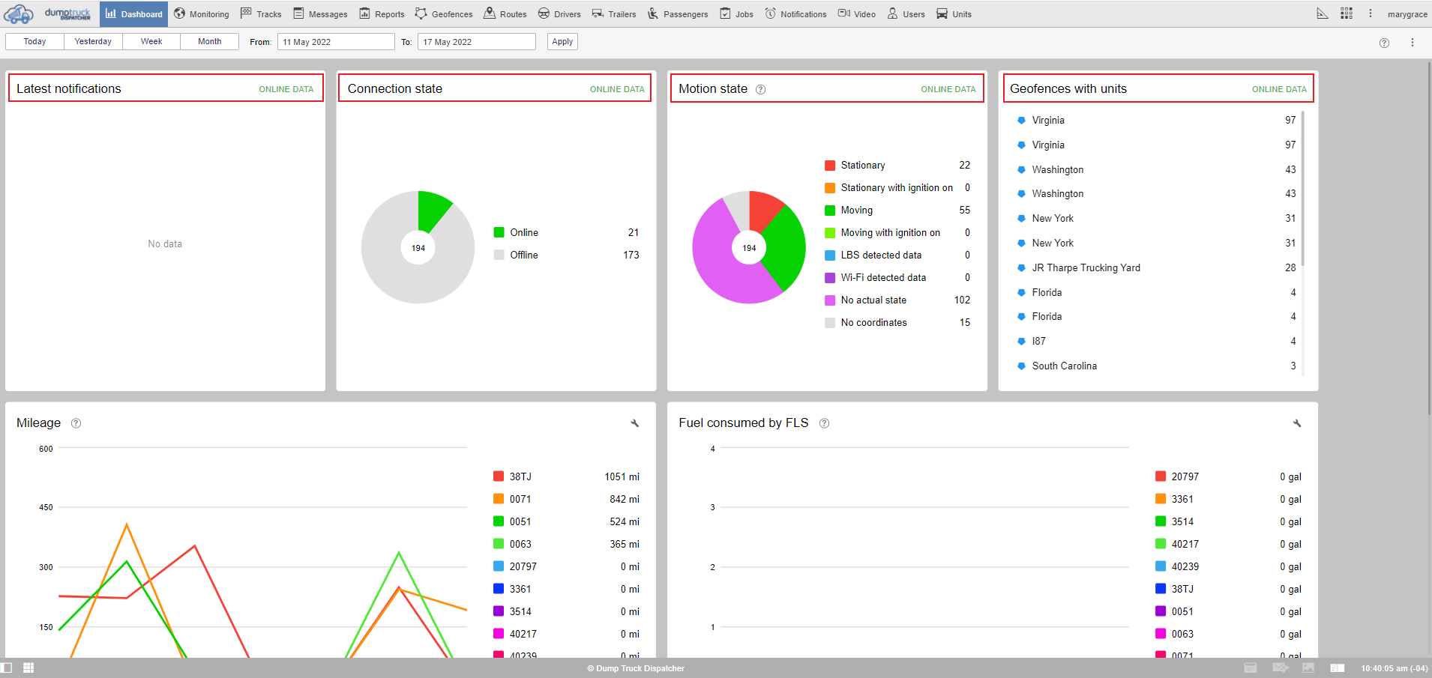This screenshot has height=678, width=1432.
Task: Click the From date input field
Action: click(x=336, y=42)
